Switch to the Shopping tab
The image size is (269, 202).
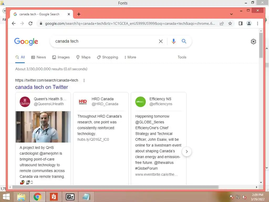(107, 57)
